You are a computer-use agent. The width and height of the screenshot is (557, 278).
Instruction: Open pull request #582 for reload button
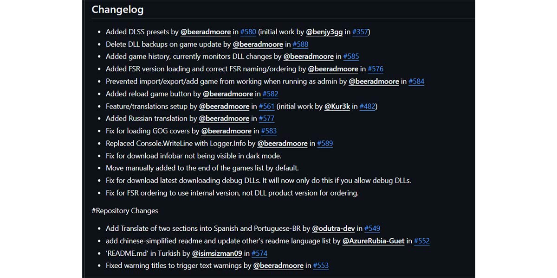[271, 94]
